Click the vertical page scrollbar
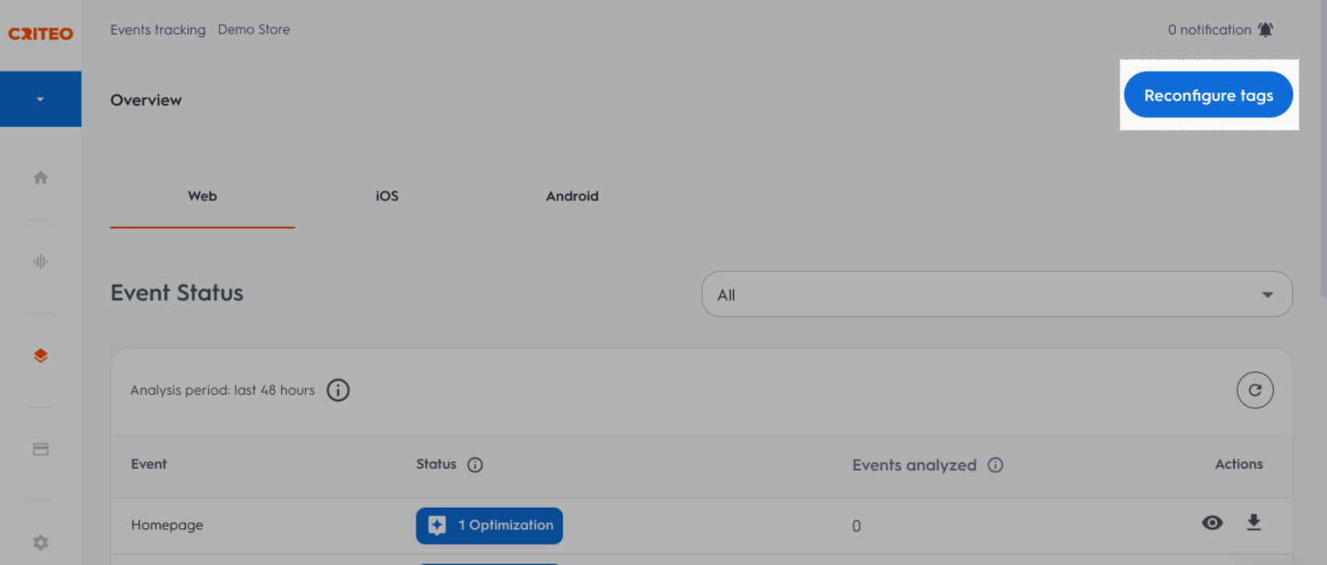 tap(1323, 149)
